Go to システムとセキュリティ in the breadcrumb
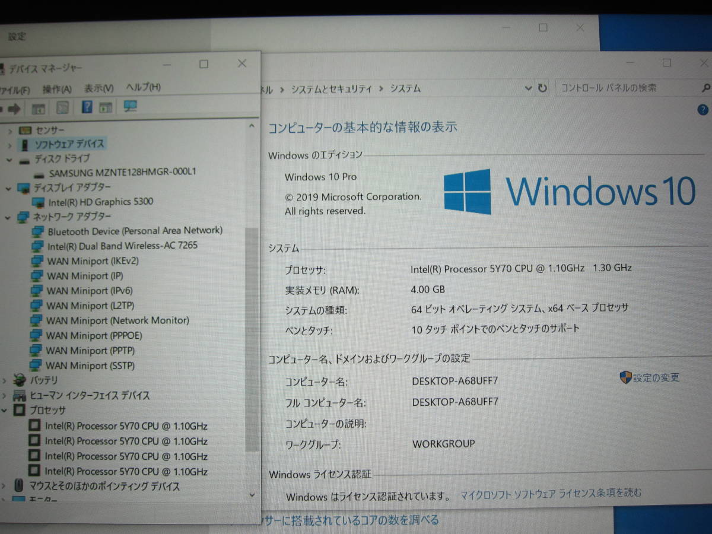The image size is (712, 534). 331,89
